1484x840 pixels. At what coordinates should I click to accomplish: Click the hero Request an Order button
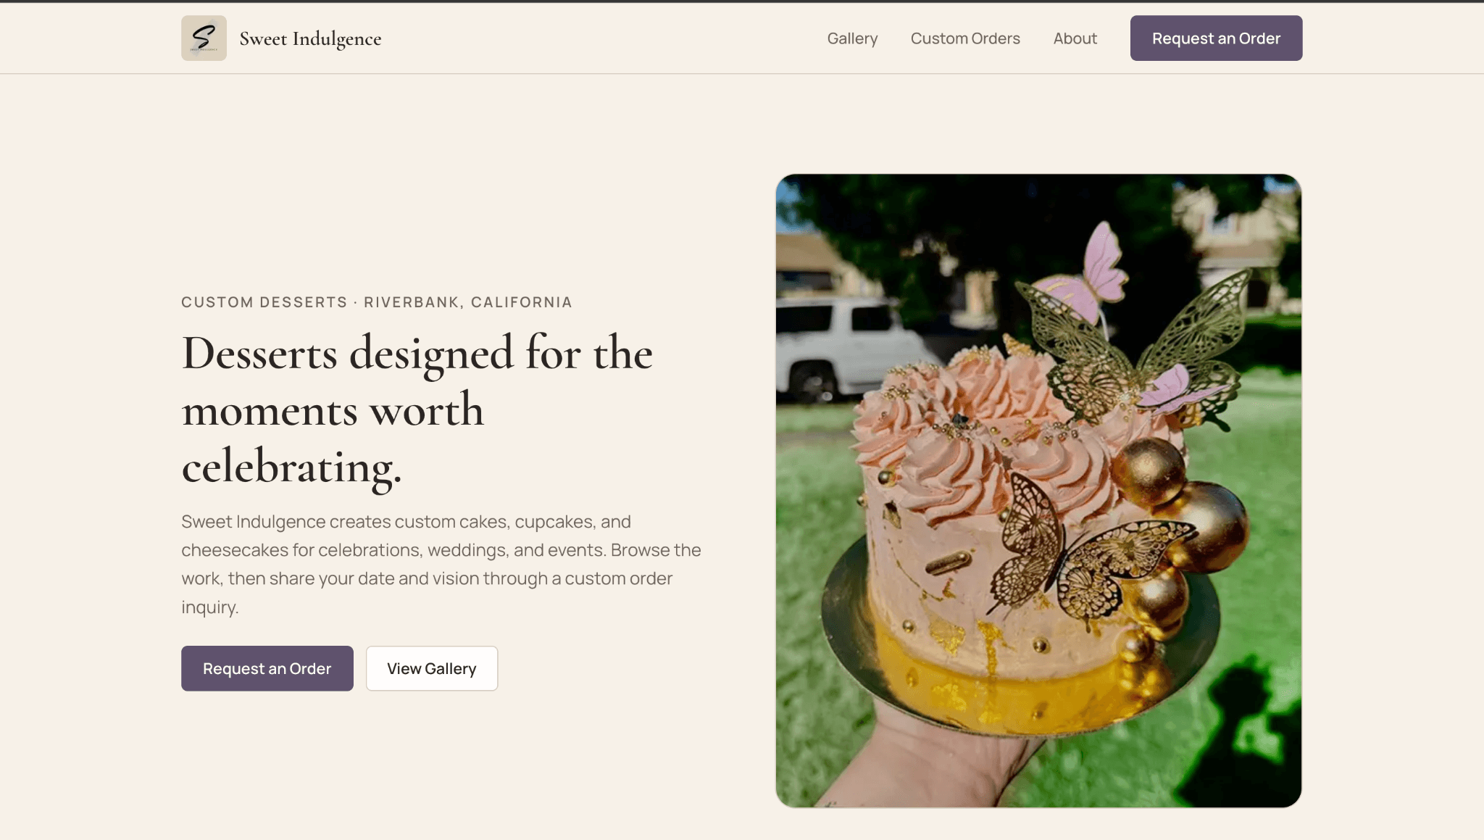pyautogui.click(x=267, y=668)
